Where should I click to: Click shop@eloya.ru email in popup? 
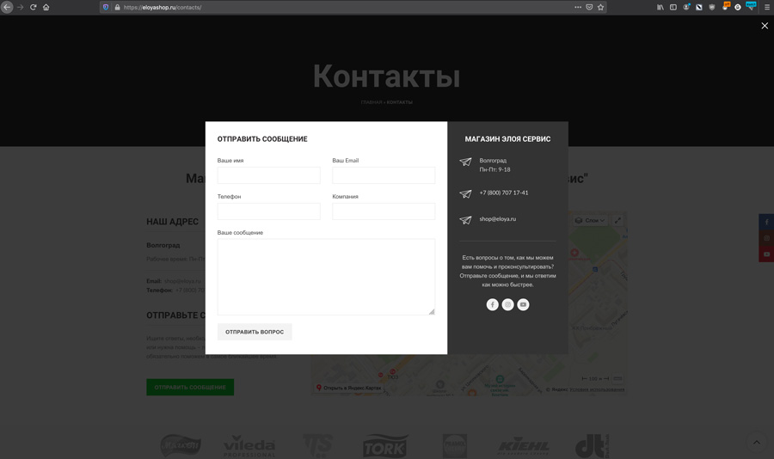[x=498, y=219]
